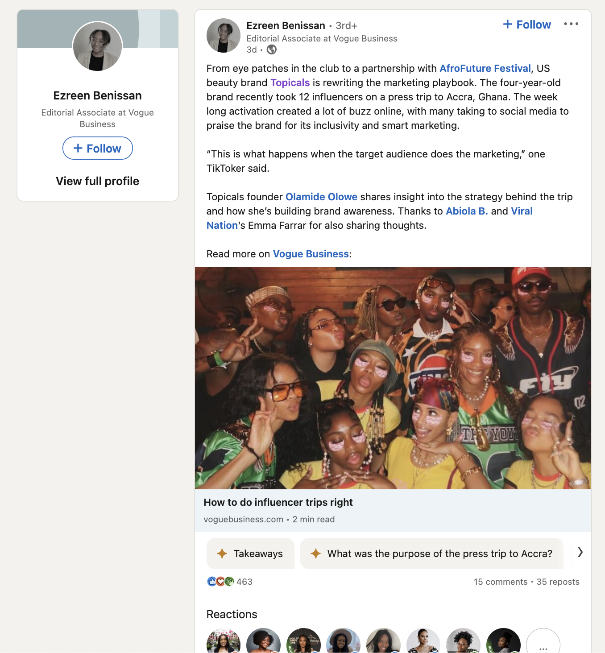Open Olamide Olowe's profile link
605x653 pixels.
click(321, 197)
